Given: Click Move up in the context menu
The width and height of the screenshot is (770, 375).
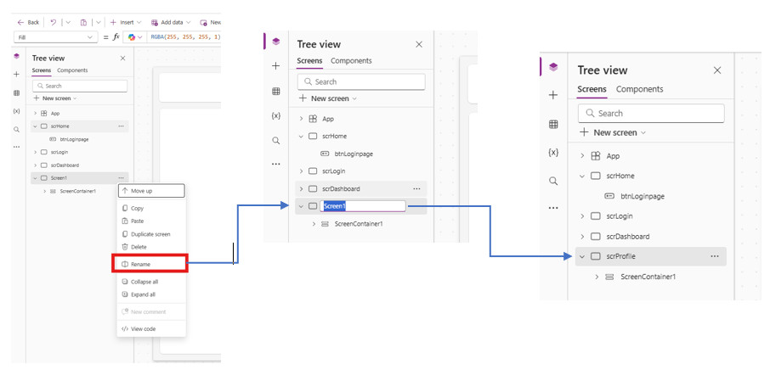Looking at the screenshot, I should (141, 191).
